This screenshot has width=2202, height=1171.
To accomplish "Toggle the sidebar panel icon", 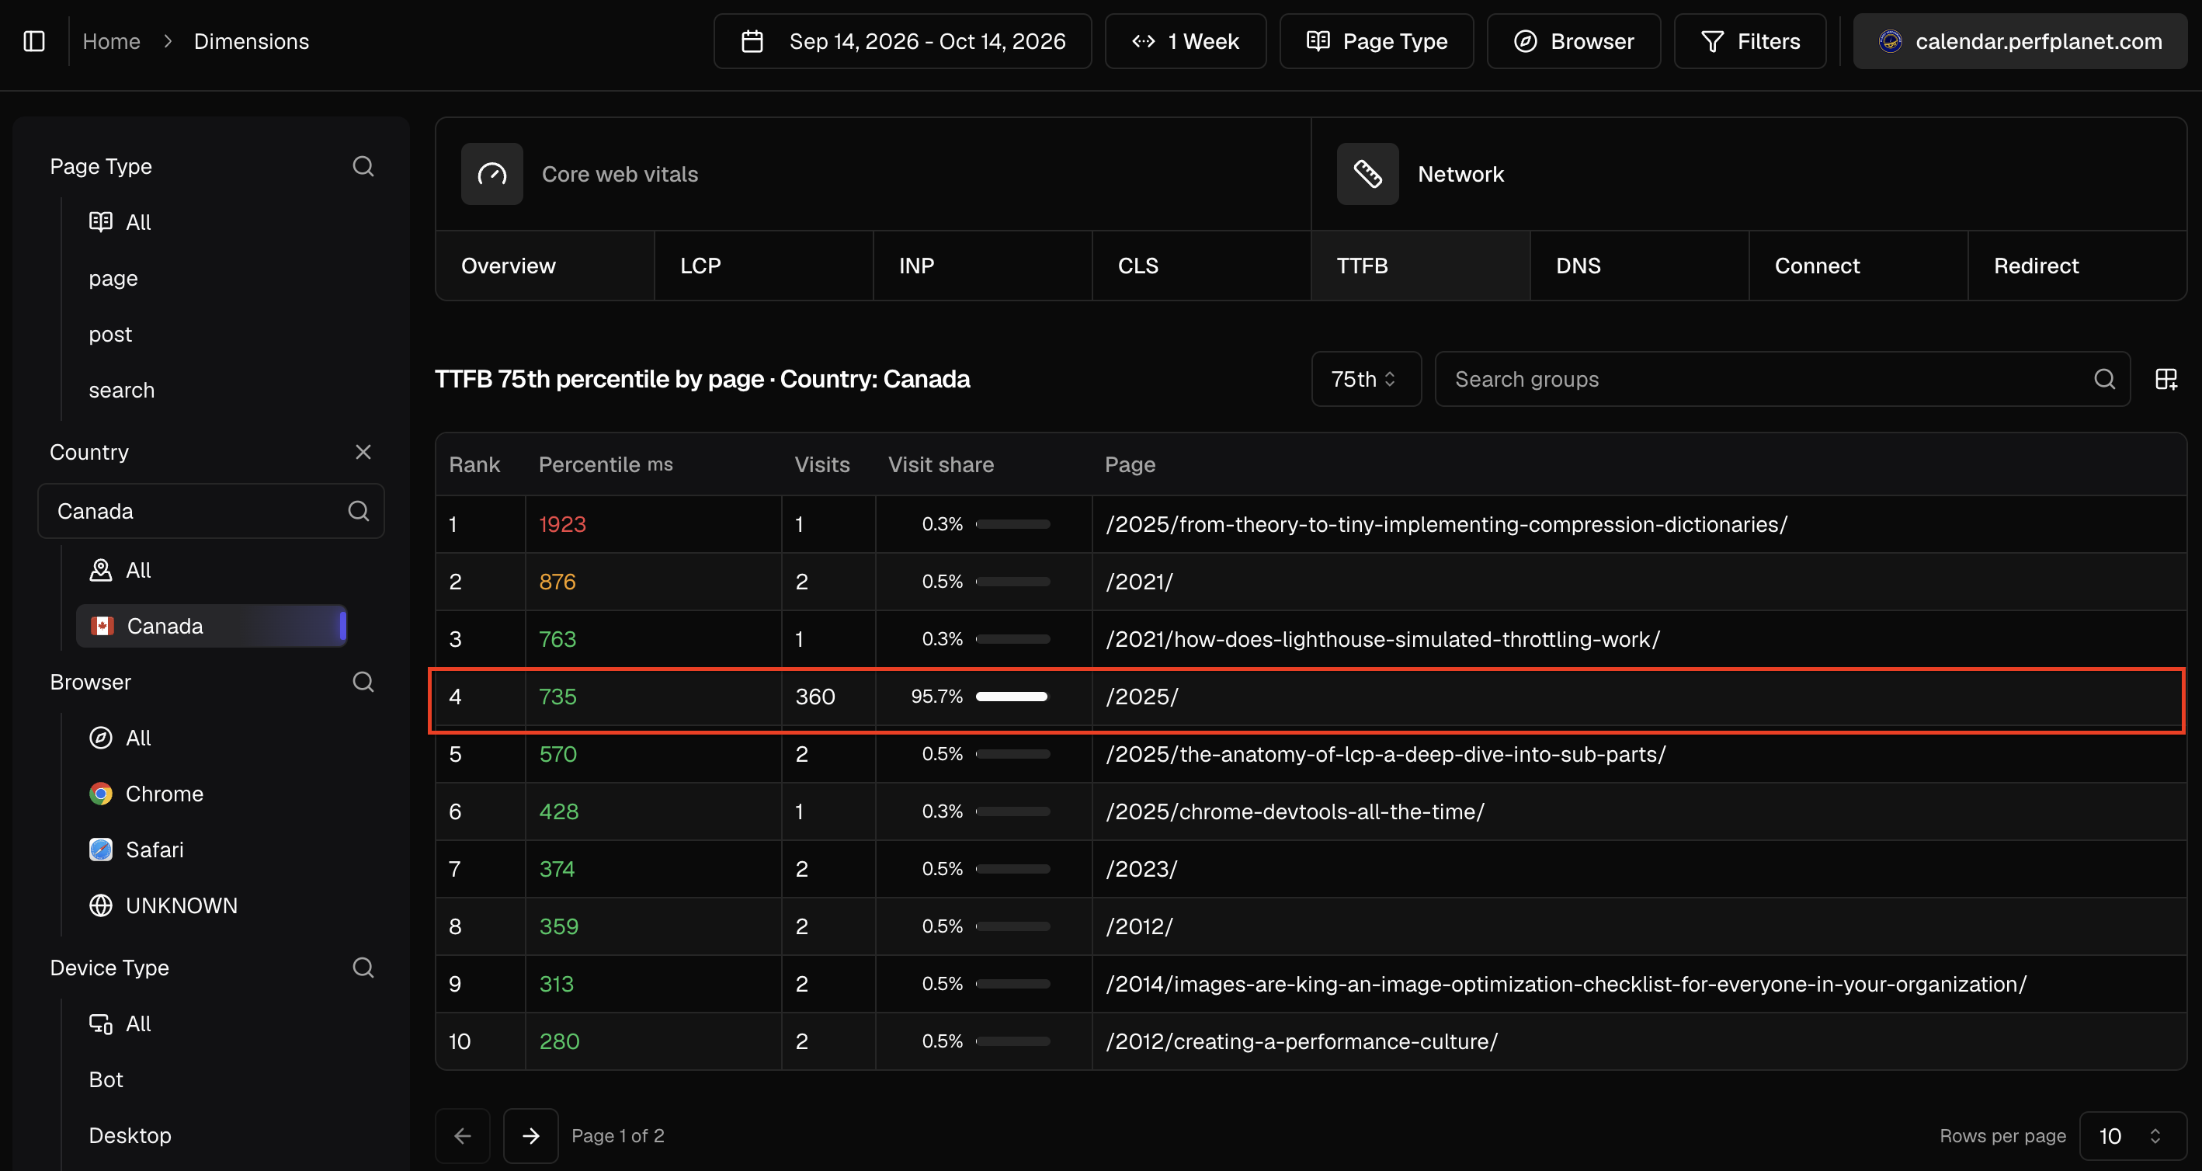I will 34,41.
